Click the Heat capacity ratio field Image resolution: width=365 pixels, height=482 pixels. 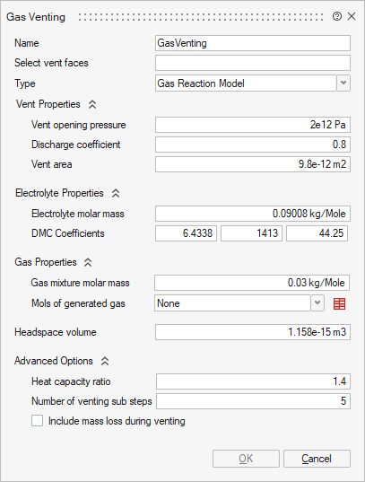tap(253, 381)
